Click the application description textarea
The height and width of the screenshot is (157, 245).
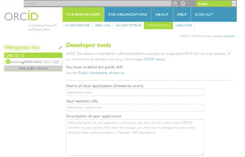[135, 137]
